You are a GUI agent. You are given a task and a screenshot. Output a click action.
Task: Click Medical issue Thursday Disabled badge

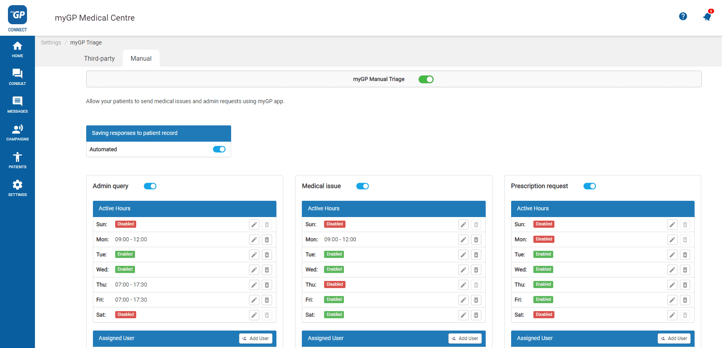(x=335, y=285)
